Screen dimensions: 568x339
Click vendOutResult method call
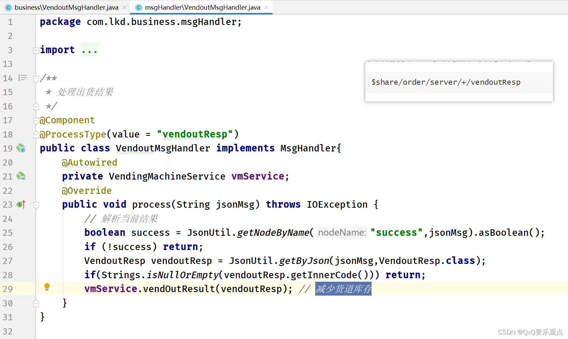tap(179, 289)
